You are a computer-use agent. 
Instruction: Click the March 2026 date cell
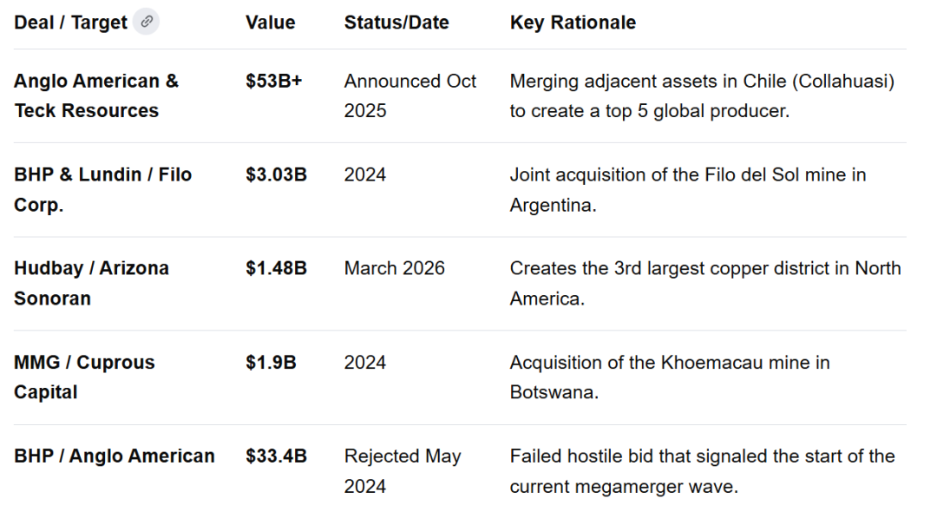click(394, 269)
